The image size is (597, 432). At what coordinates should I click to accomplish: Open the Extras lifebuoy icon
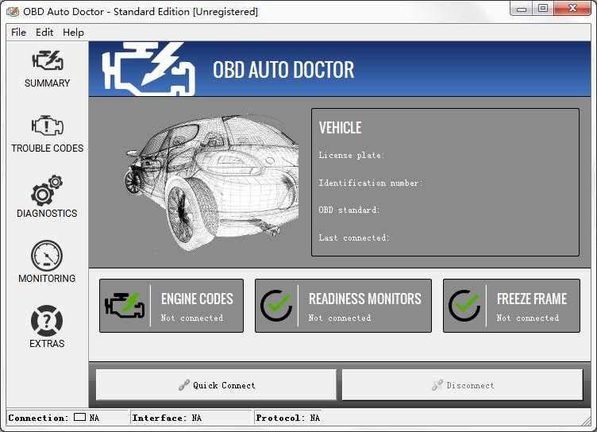pos(47,321)
